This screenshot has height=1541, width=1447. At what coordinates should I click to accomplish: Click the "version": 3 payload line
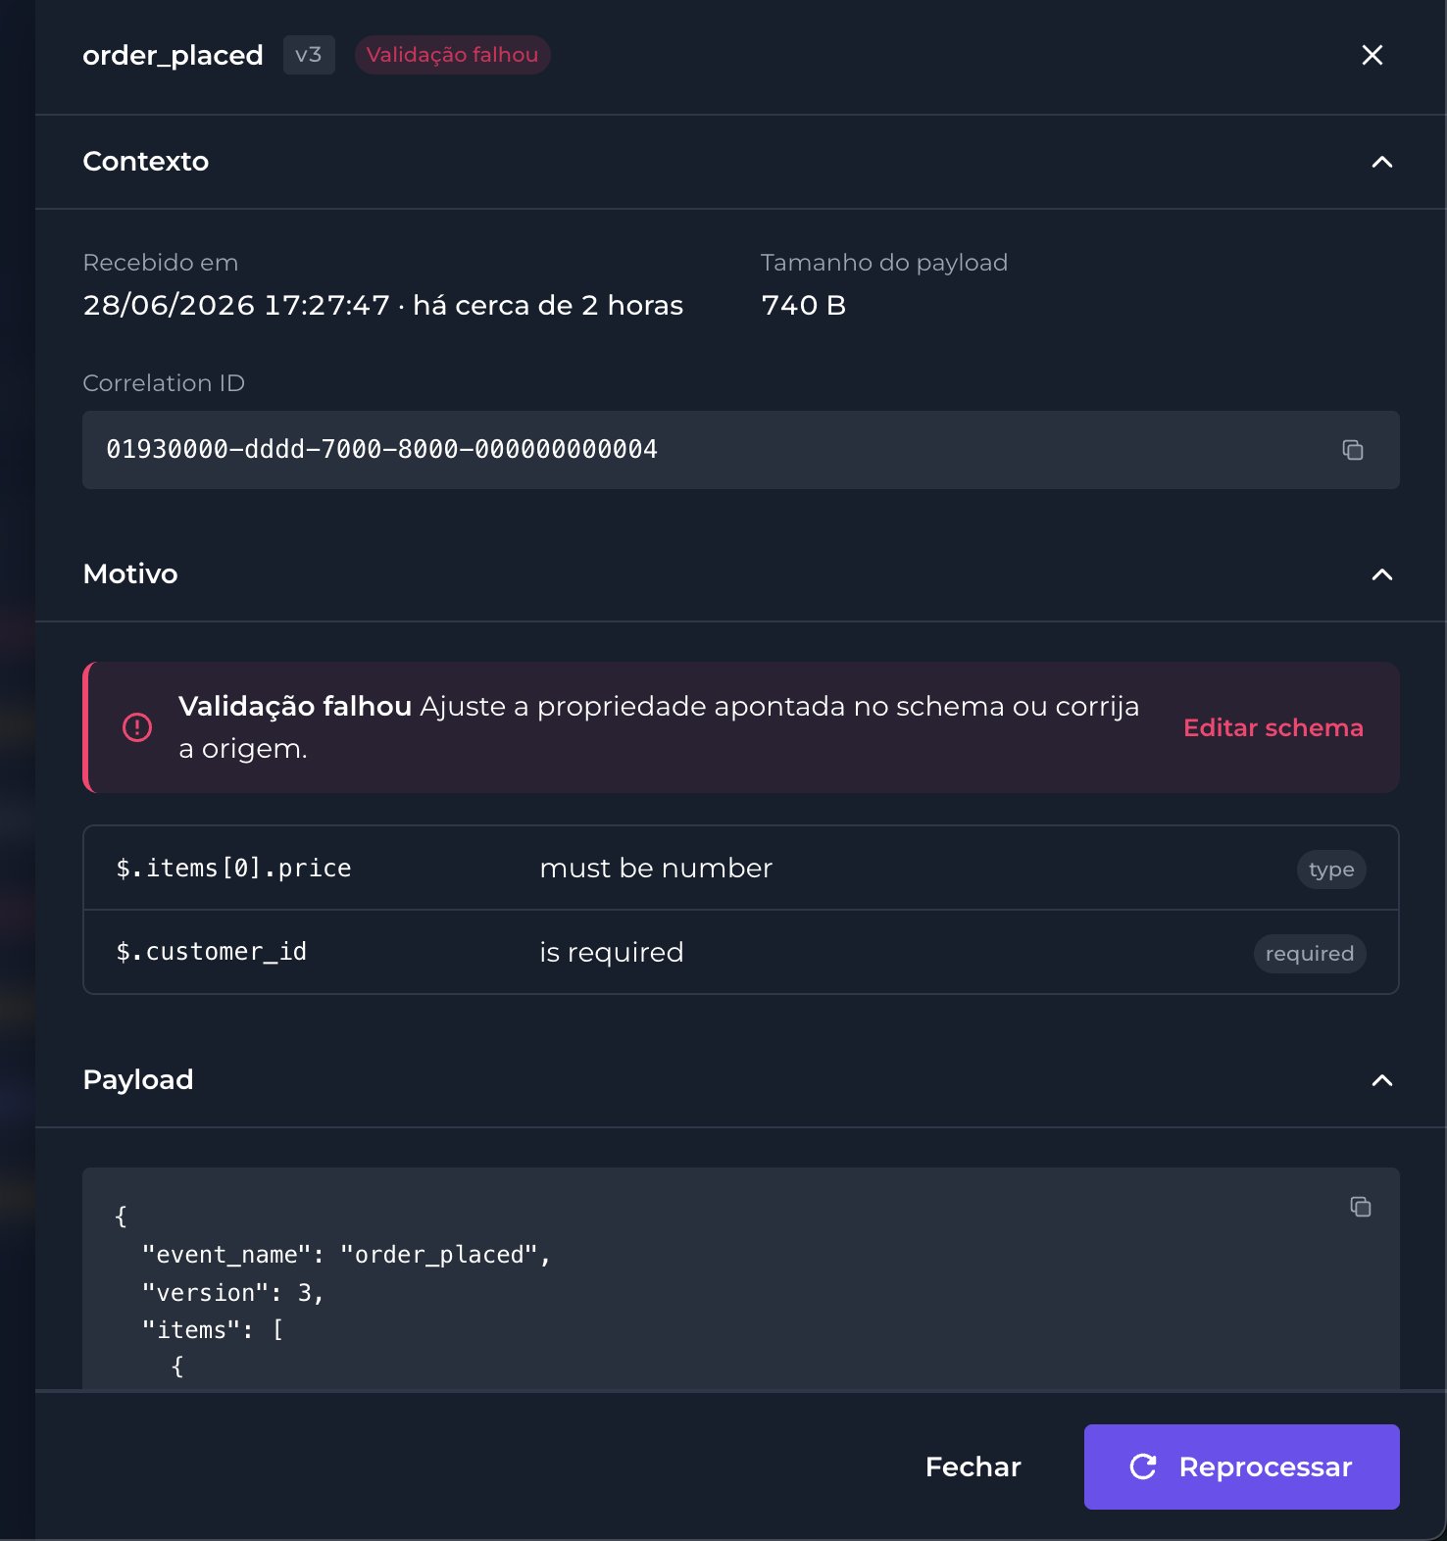click(232, 1293)
